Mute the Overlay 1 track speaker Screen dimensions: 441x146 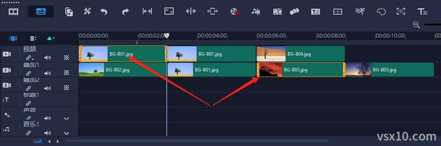47,73
